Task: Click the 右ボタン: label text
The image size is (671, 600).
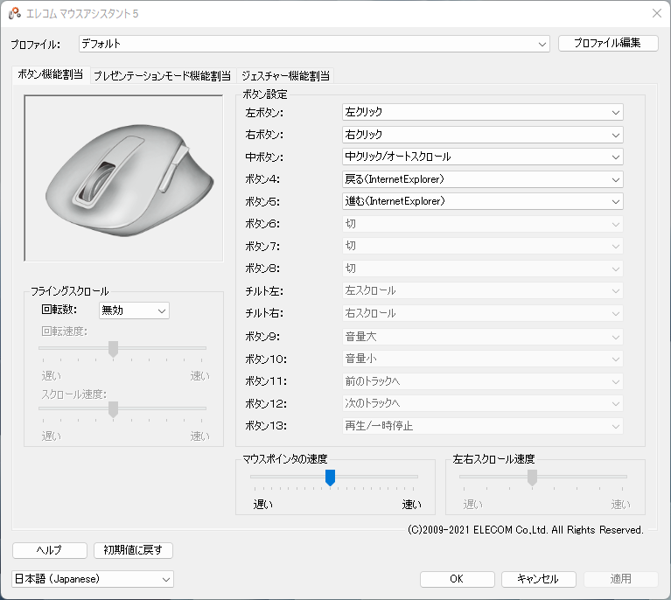Action: click(x=264, y=135)
